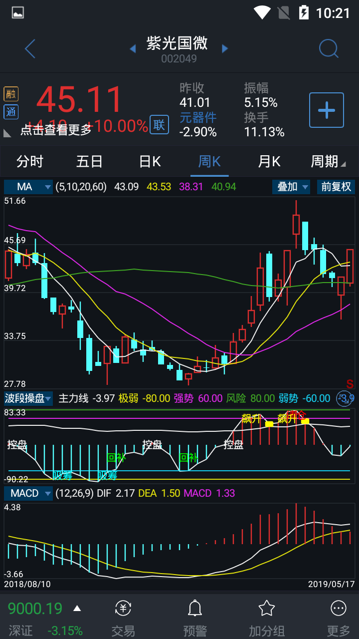Tap the MA10 value 43.53
This screenshot has width=359, height=639.
click(159, 187)
